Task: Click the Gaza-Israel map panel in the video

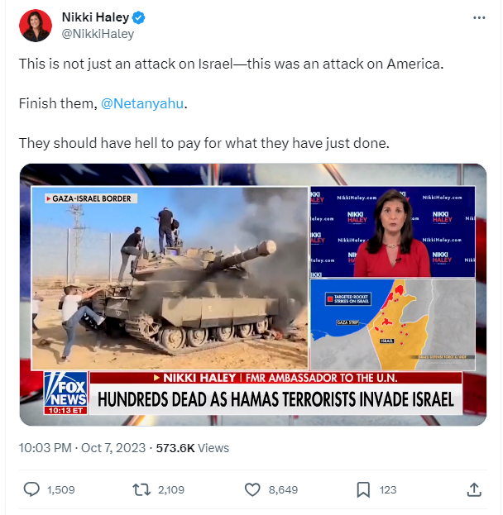Action: click(x=393, y=325)
